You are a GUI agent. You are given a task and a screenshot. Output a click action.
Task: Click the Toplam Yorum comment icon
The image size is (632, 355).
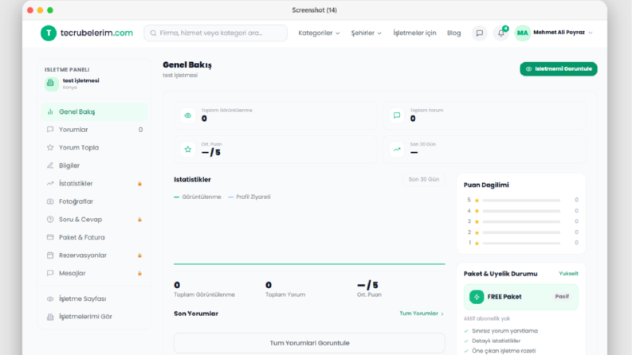click(397, 115)
